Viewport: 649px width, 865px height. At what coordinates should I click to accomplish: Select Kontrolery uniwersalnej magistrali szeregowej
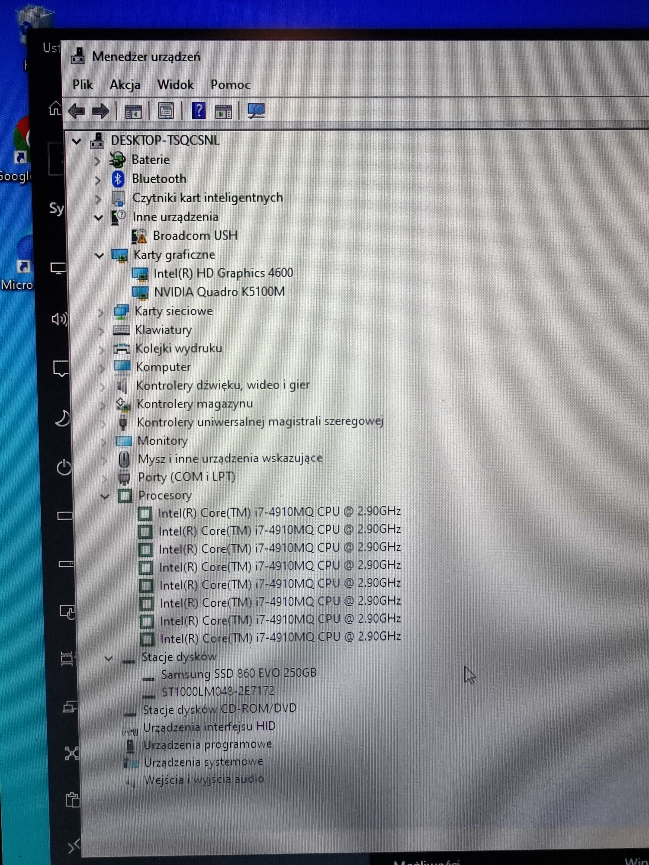click(260, 422)
